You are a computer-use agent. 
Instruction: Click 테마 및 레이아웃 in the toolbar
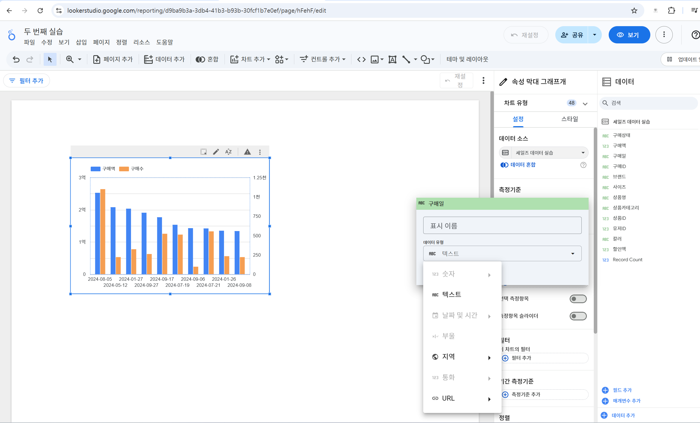(x=467, y=59)
